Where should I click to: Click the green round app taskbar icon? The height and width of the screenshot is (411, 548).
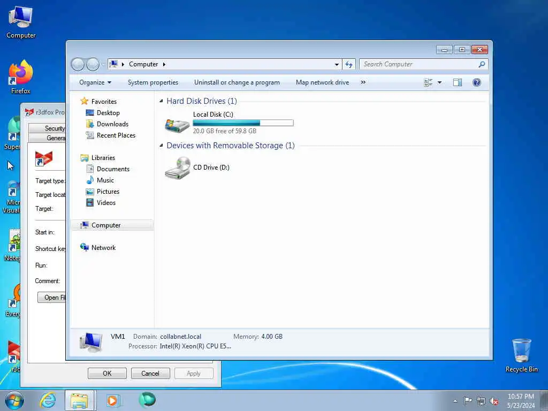147,400
